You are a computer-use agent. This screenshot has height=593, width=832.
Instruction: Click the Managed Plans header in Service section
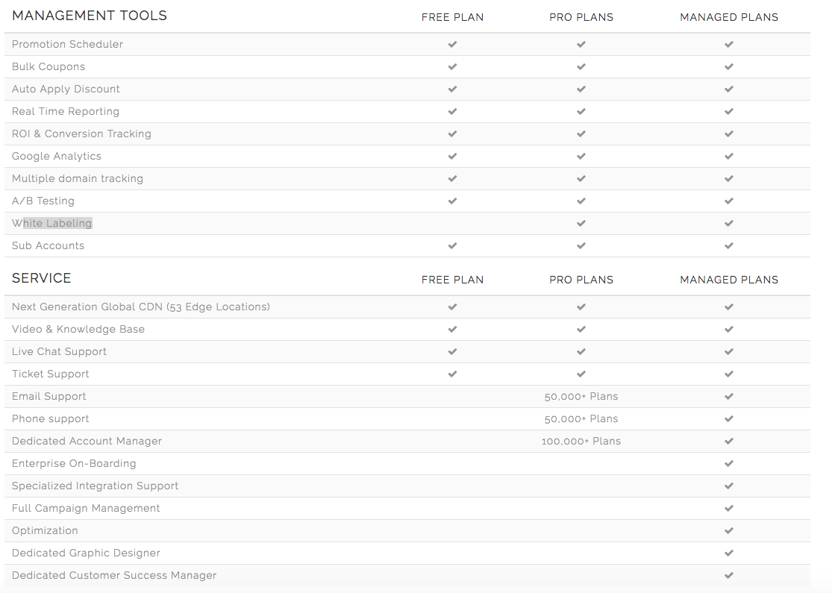729,280
